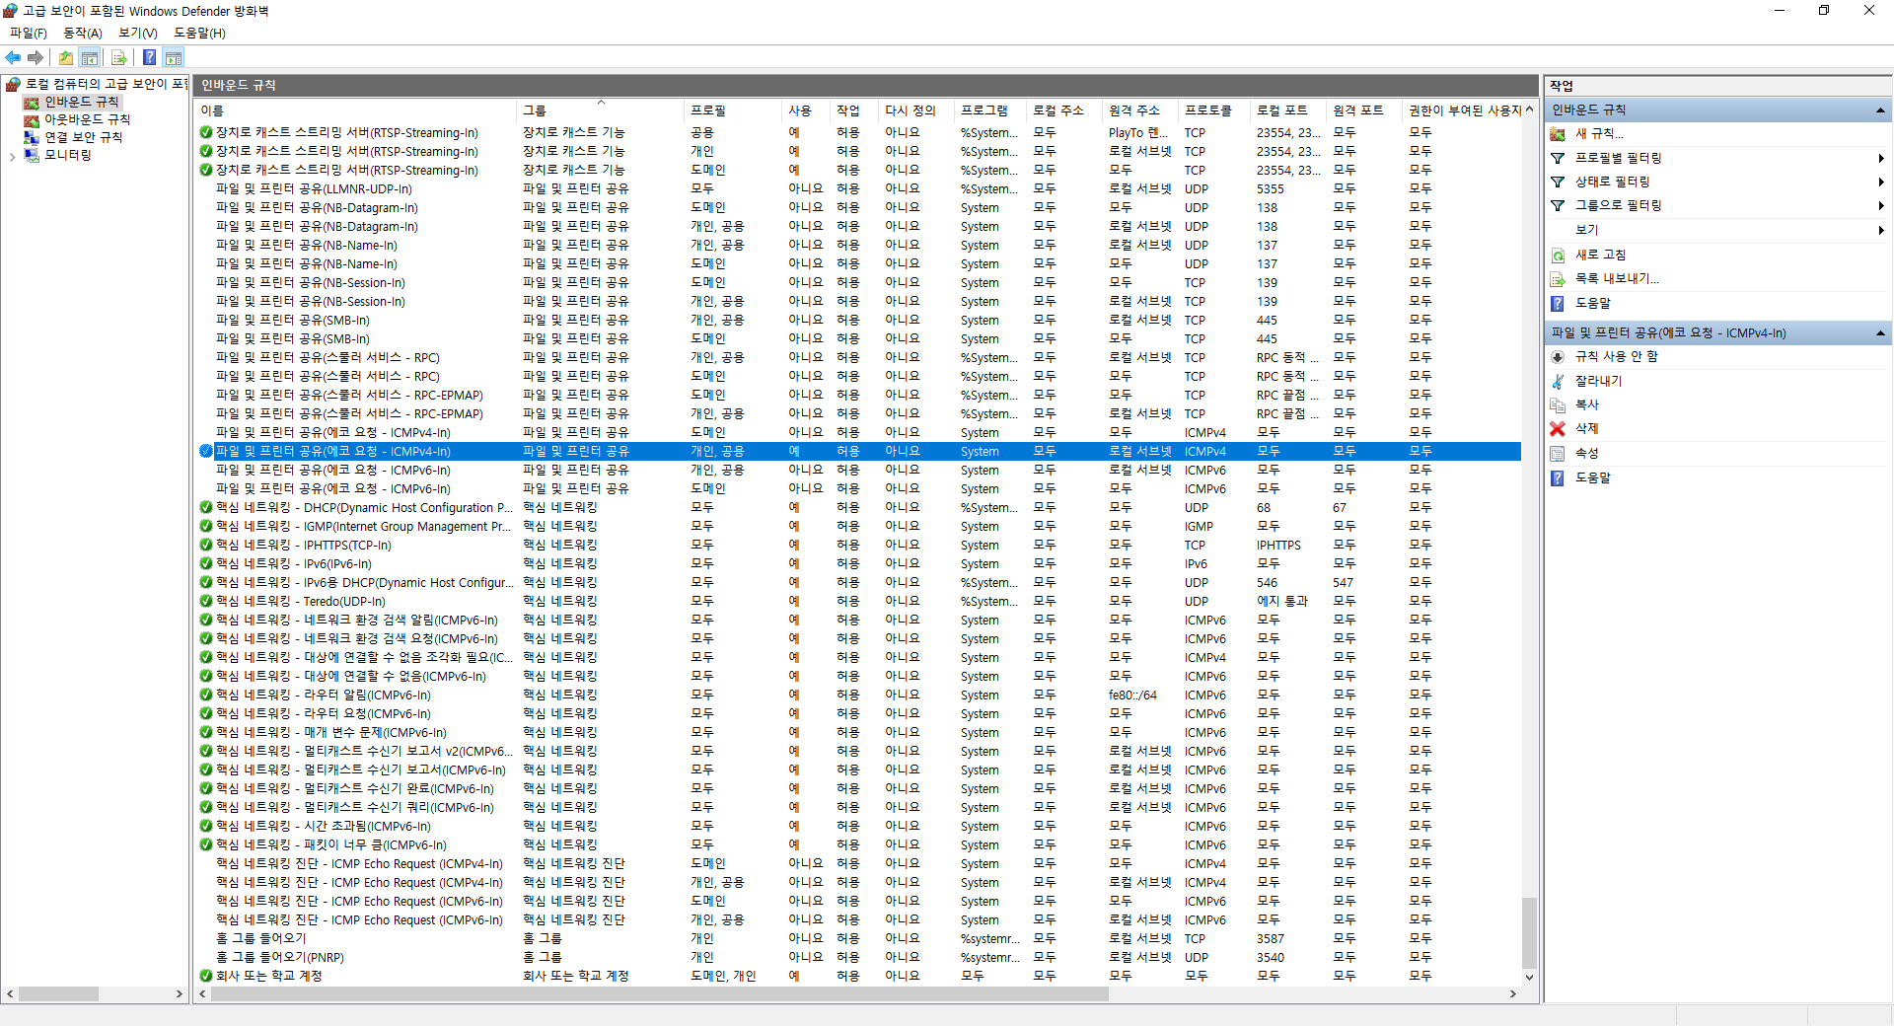Select rule 핵심 네트워킹 - IPv6(IPv6-In)
1894x1026 pixels.
point(294,563)
